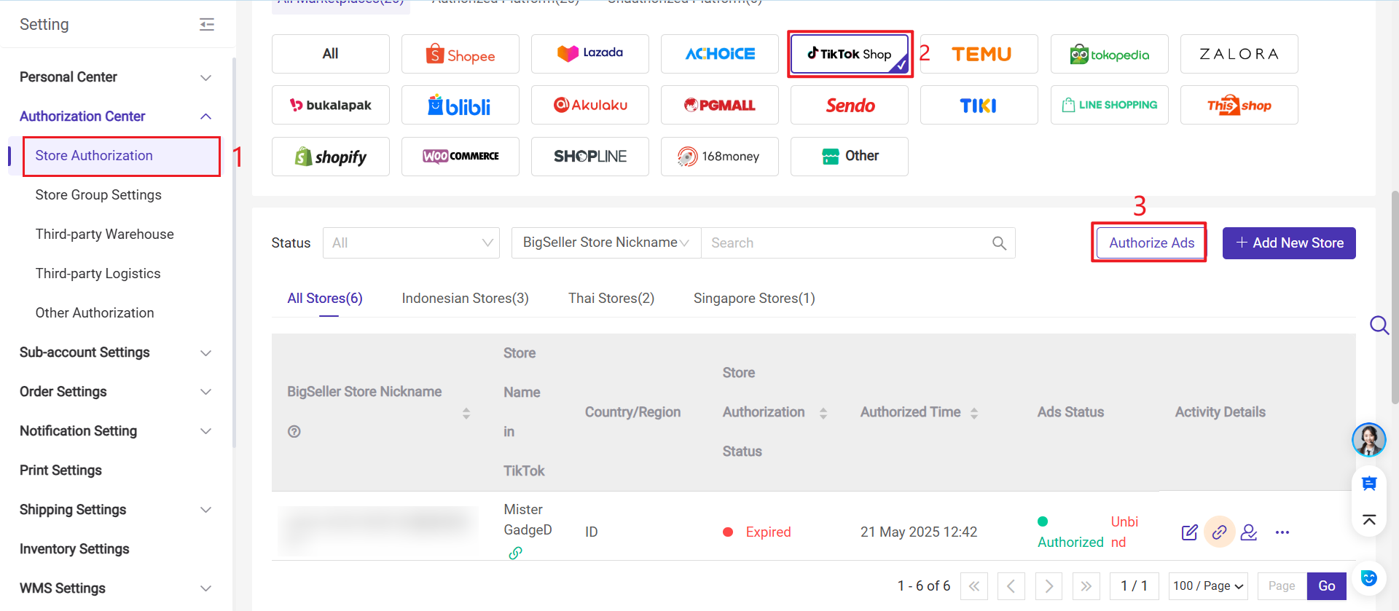1399x611 pixels.
Task: Open the 100 / Page size dropdown
Action: point(1208,586)
